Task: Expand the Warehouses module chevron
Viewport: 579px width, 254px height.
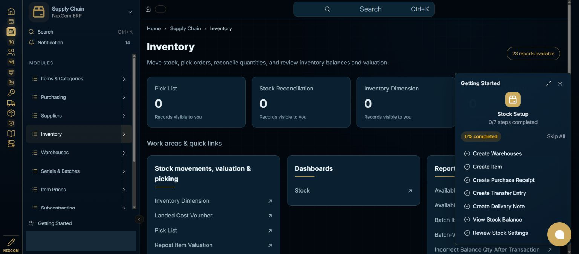Action: [124, 153]
